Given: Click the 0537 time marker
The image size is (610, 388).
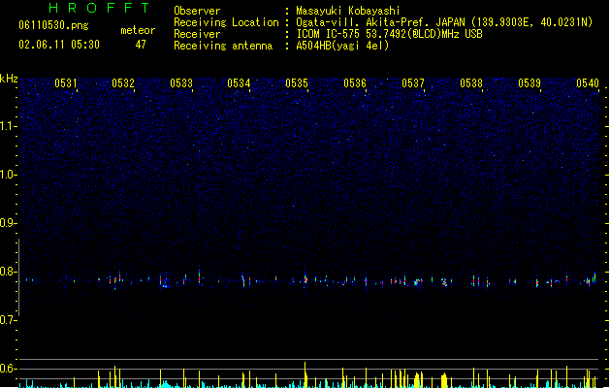Looking at the screenshot, I should (413, 83).
